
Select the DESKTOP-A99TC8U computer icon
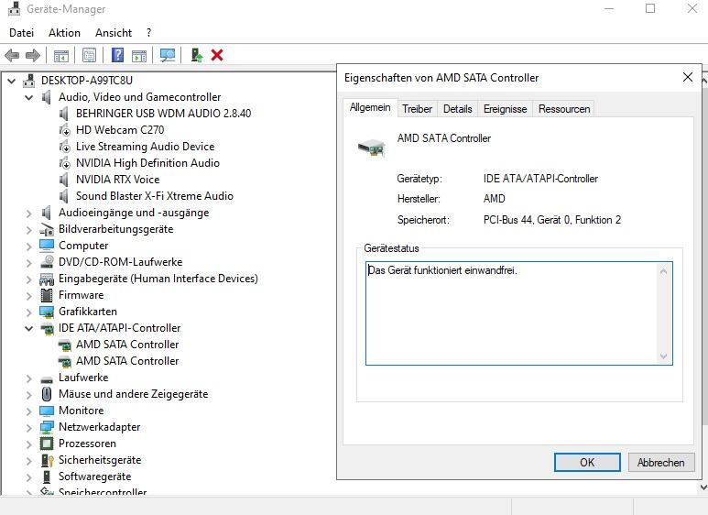click(x=29, y=81)
